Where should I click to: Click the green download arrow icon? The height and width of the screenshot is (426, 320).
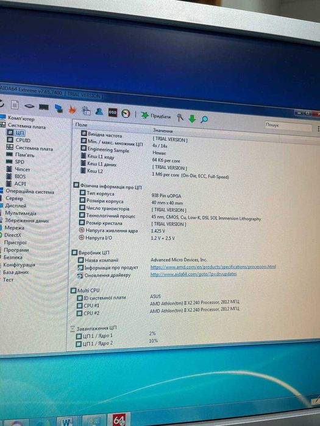[x=192, y=119]
